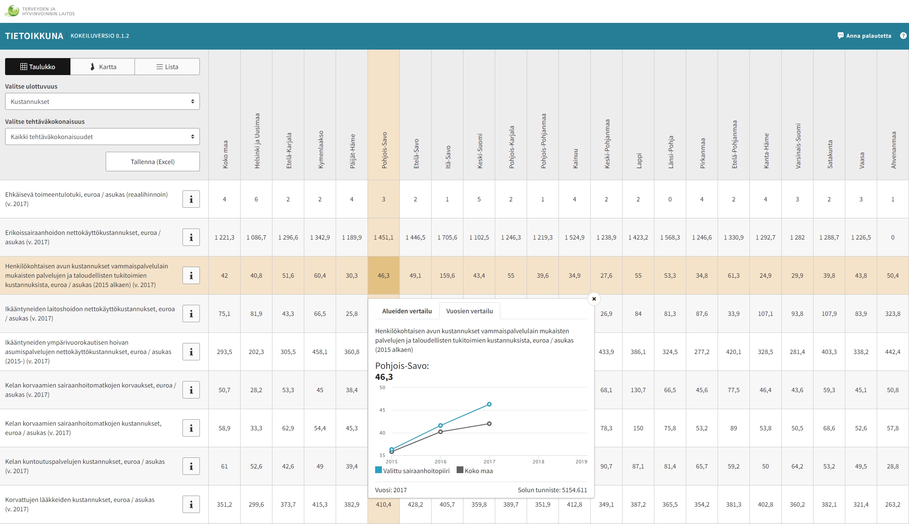Click the help question mark icon

tap(903, 36)
